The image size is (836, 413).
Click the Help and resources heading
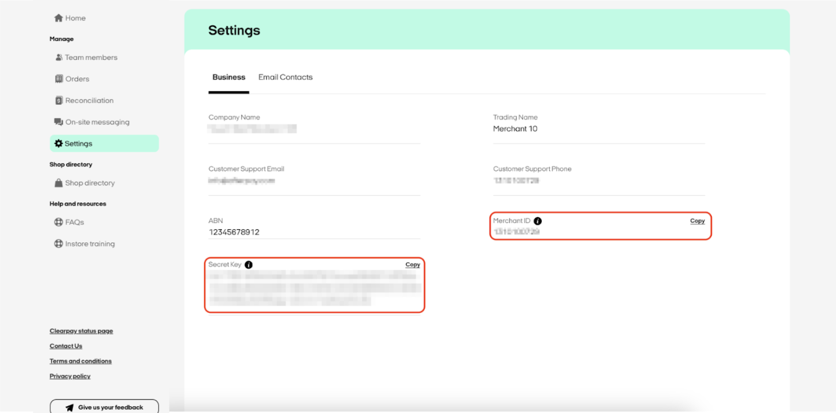click(78, 204)
